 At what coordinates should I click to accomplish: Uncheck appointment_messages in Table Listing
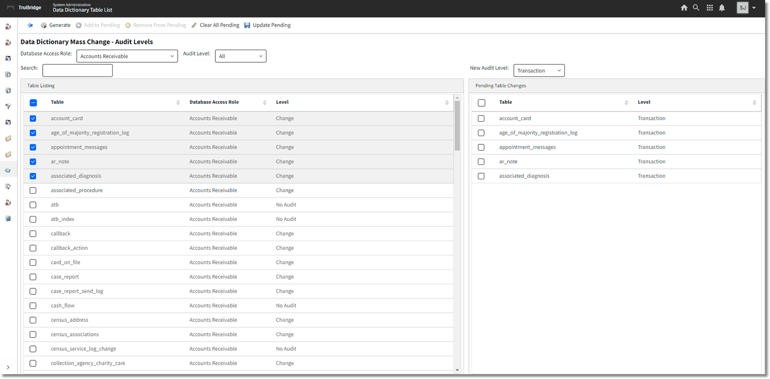(33, 147)
